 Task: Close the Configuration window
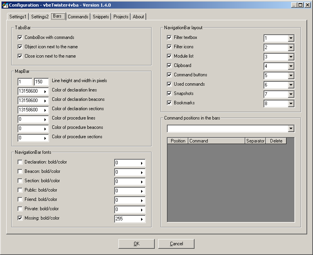tap(308, 5)
